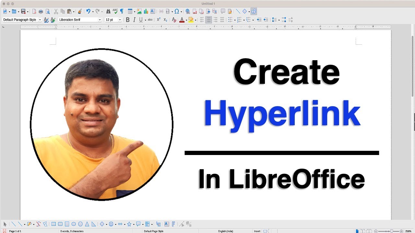The width and height of the screenshot is (415, 233).
Task: Select Isosceles Triangle shape in drawing toolbar
Action: [87, 224]
